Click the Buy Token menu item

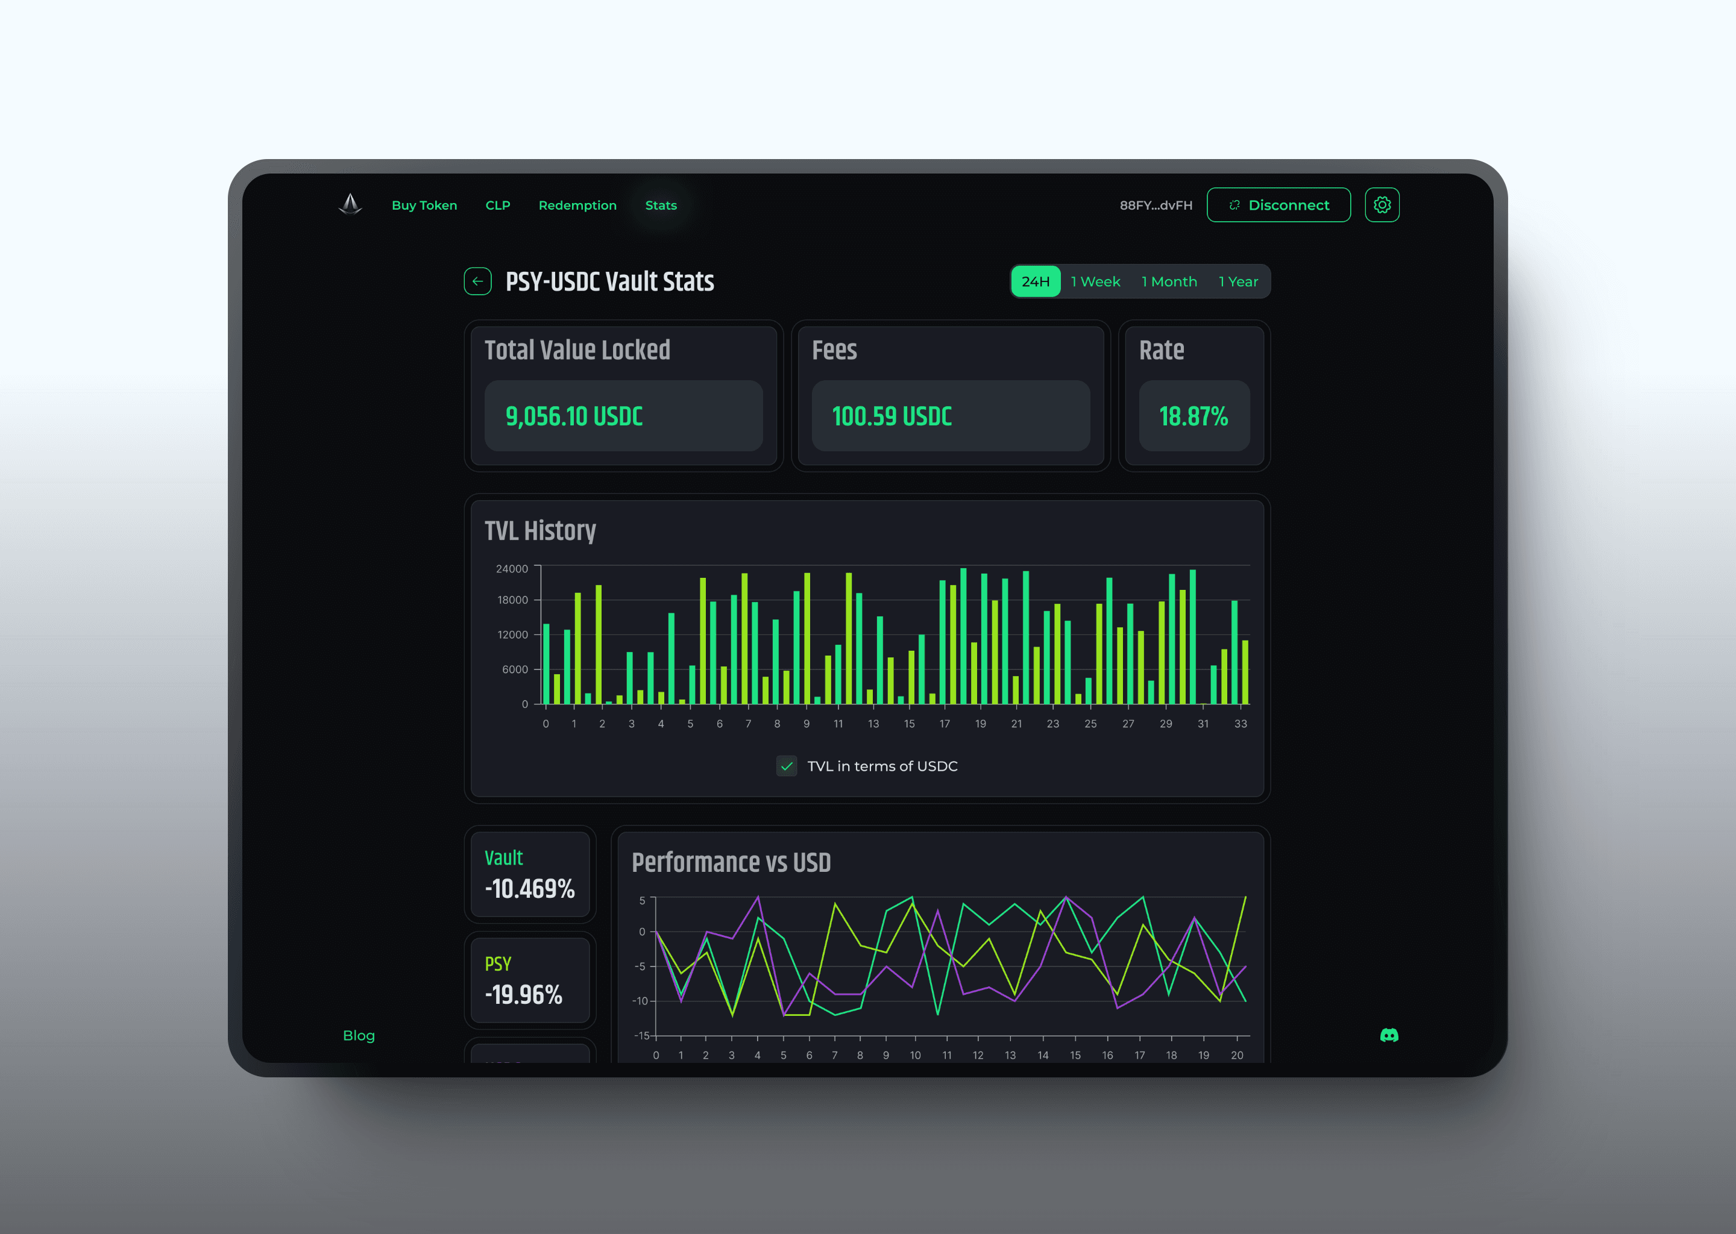[x=422, y=204]
